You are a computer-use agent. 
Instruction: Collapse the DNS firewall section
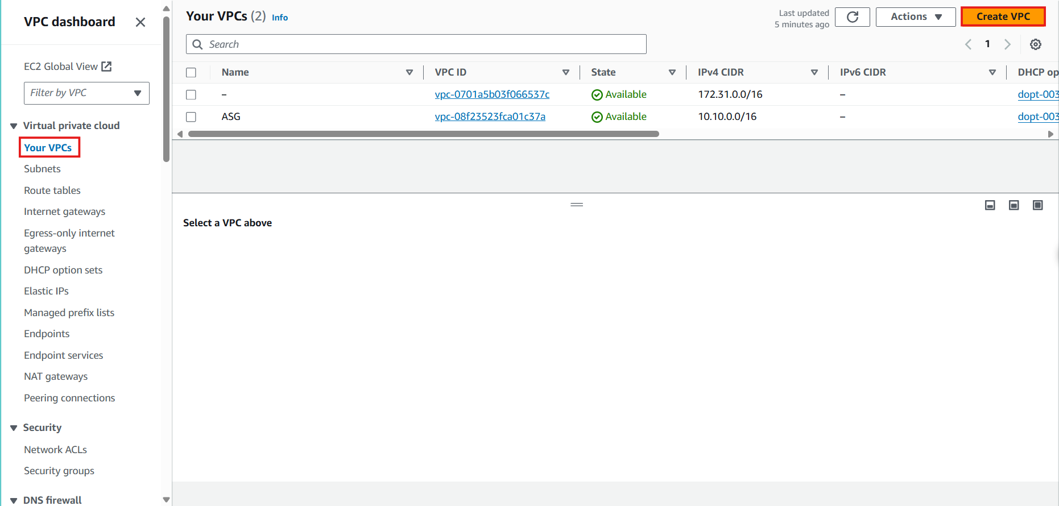pos(14,500)
